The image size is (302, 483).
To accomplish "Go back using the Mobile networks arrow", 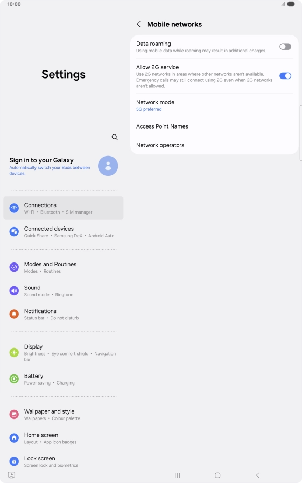I will (139, 24).
